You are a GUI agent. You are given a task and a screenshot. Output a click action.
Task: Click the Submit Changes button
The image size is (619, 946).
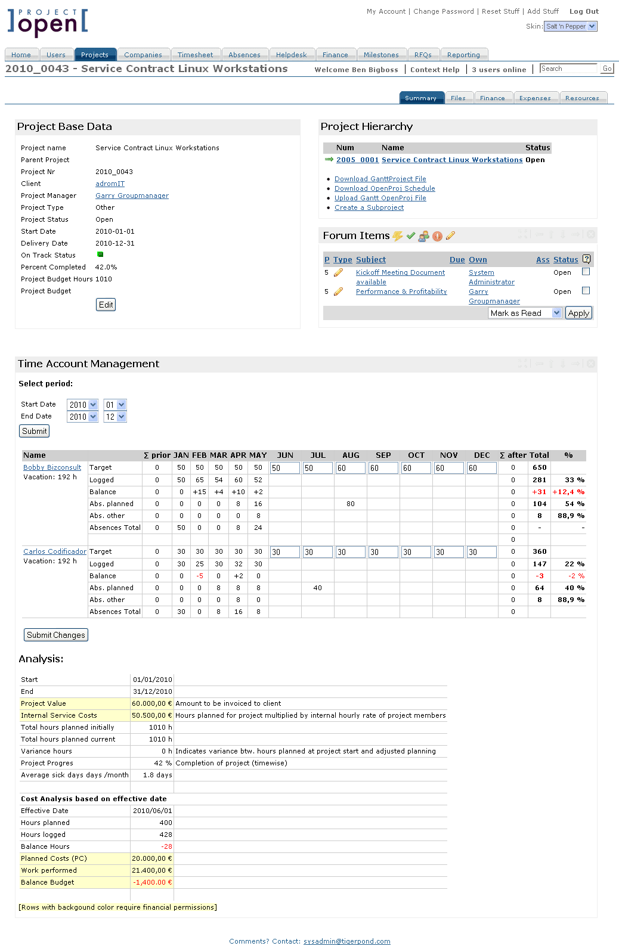click(56, 635)
